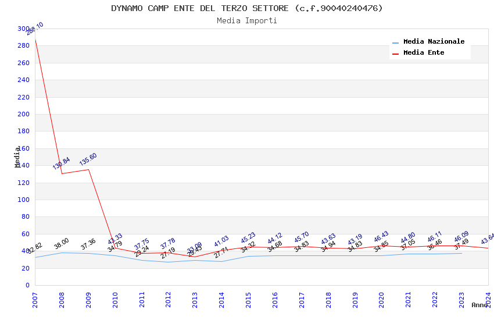Click the 37.36 national average label

(x=88, y=244)
